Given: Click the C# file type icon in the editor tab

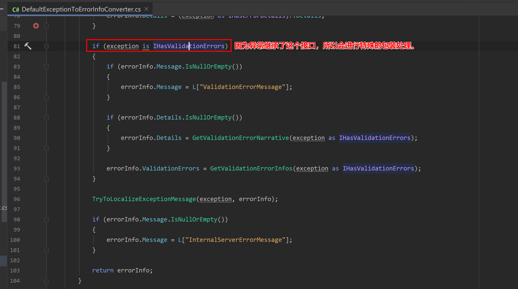Looking at the screenshot, I should point(15,9).
